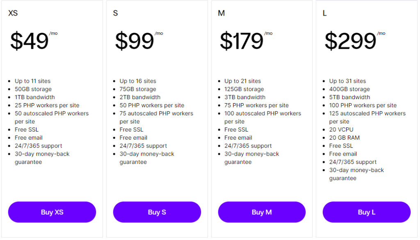Screen dimensions: 420x240
Task: Click the M plan title
Action: pos(221,13)
